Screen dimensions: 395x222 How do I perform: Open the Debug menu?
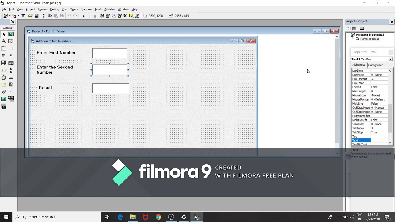click(54, 9)
